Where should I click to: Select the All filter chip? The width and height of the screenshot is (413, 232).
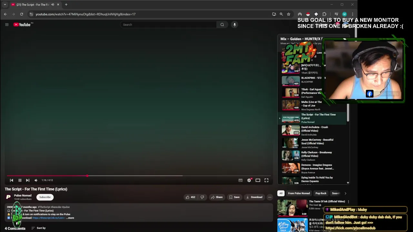tap(281, 193)
